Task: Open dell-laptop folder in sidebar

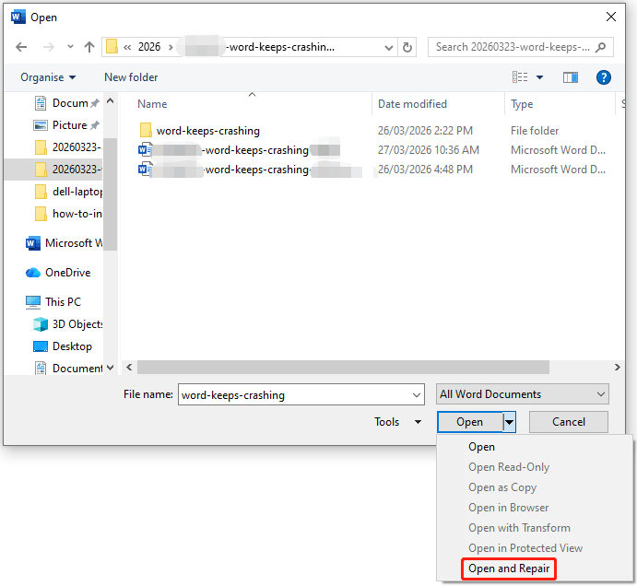Action: pos(68,192)
